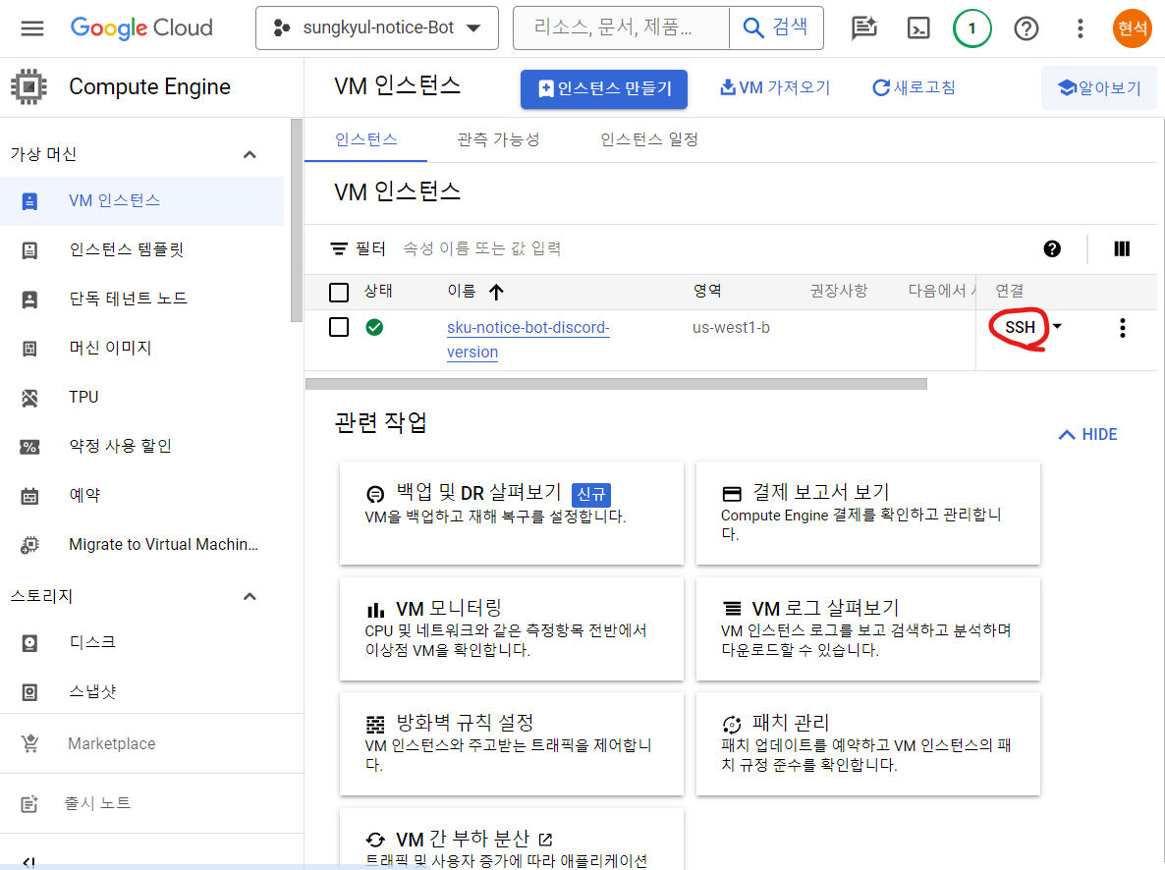Click the us-west1-b zone cell
Viewport: 1165px width, 870px height.
(731, 328)
